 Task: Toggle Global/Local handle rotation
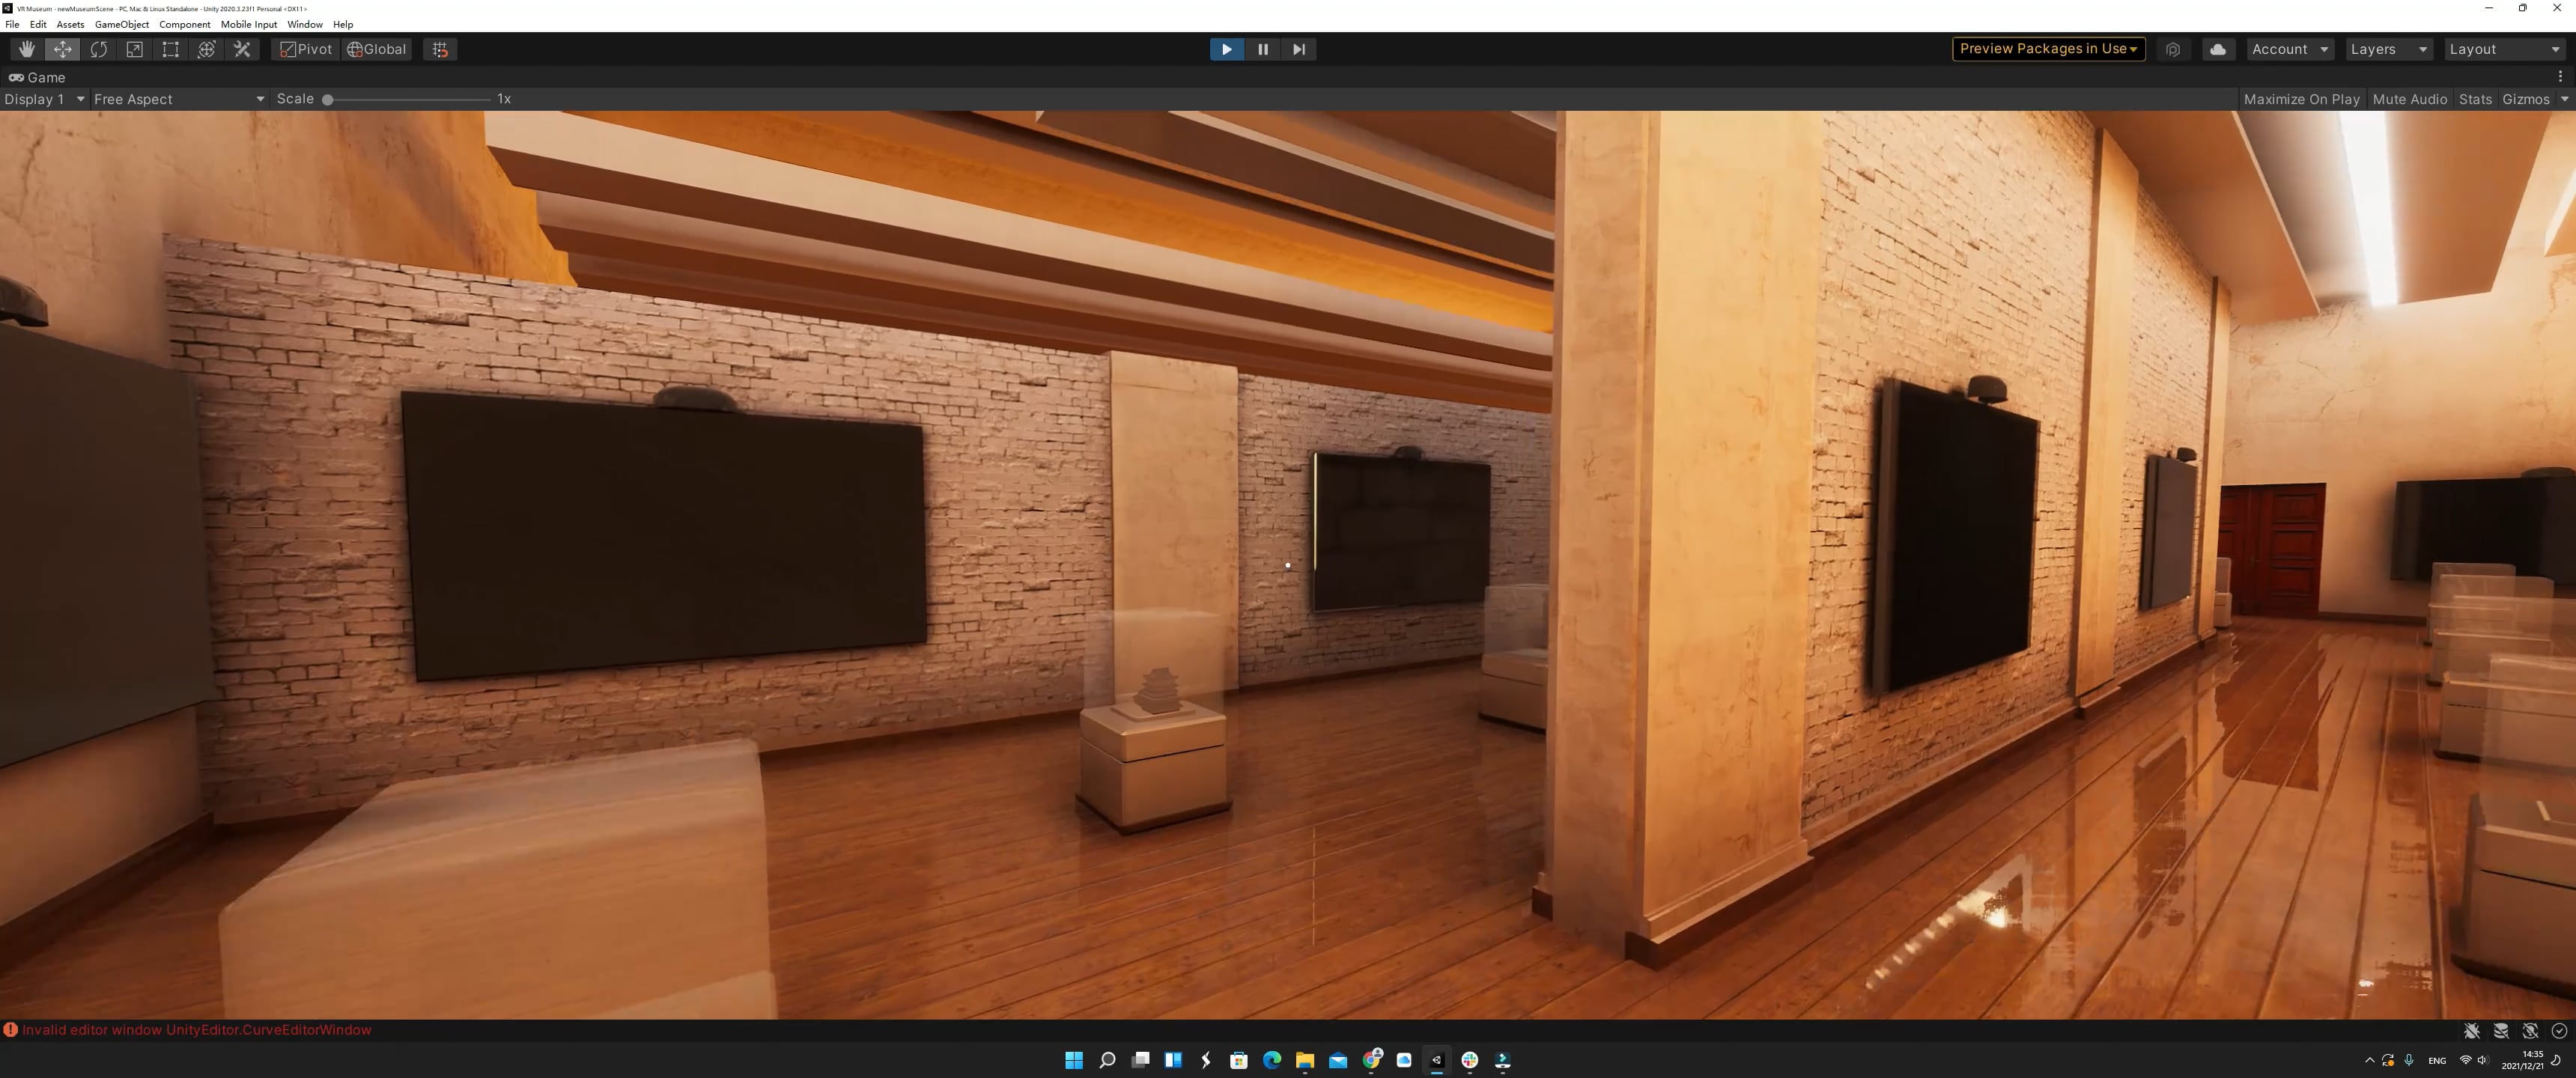(x=377, y=49)
